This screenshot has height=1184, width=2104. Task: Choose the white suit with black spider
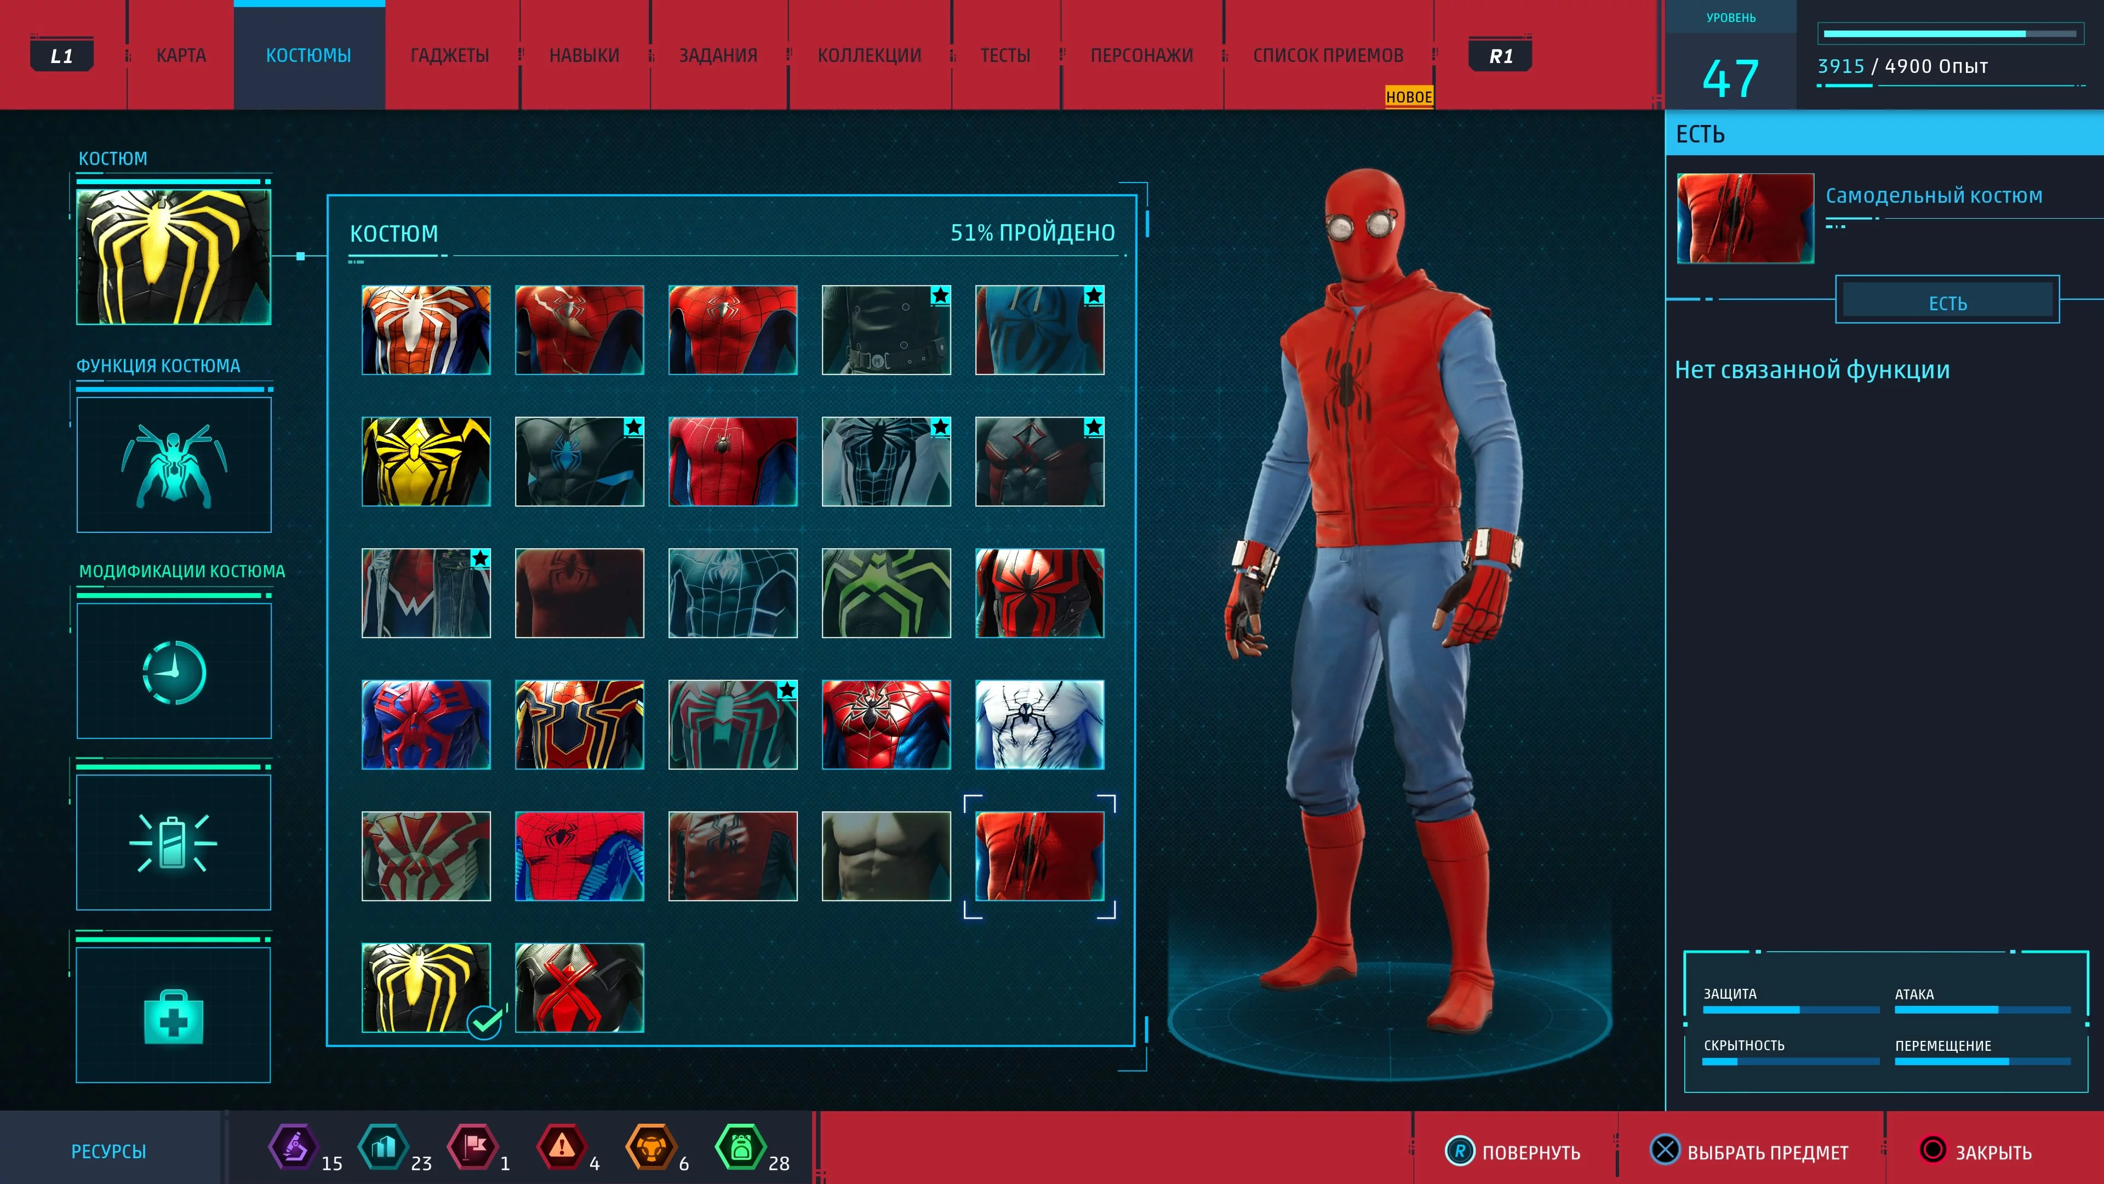coord(1040,725)
